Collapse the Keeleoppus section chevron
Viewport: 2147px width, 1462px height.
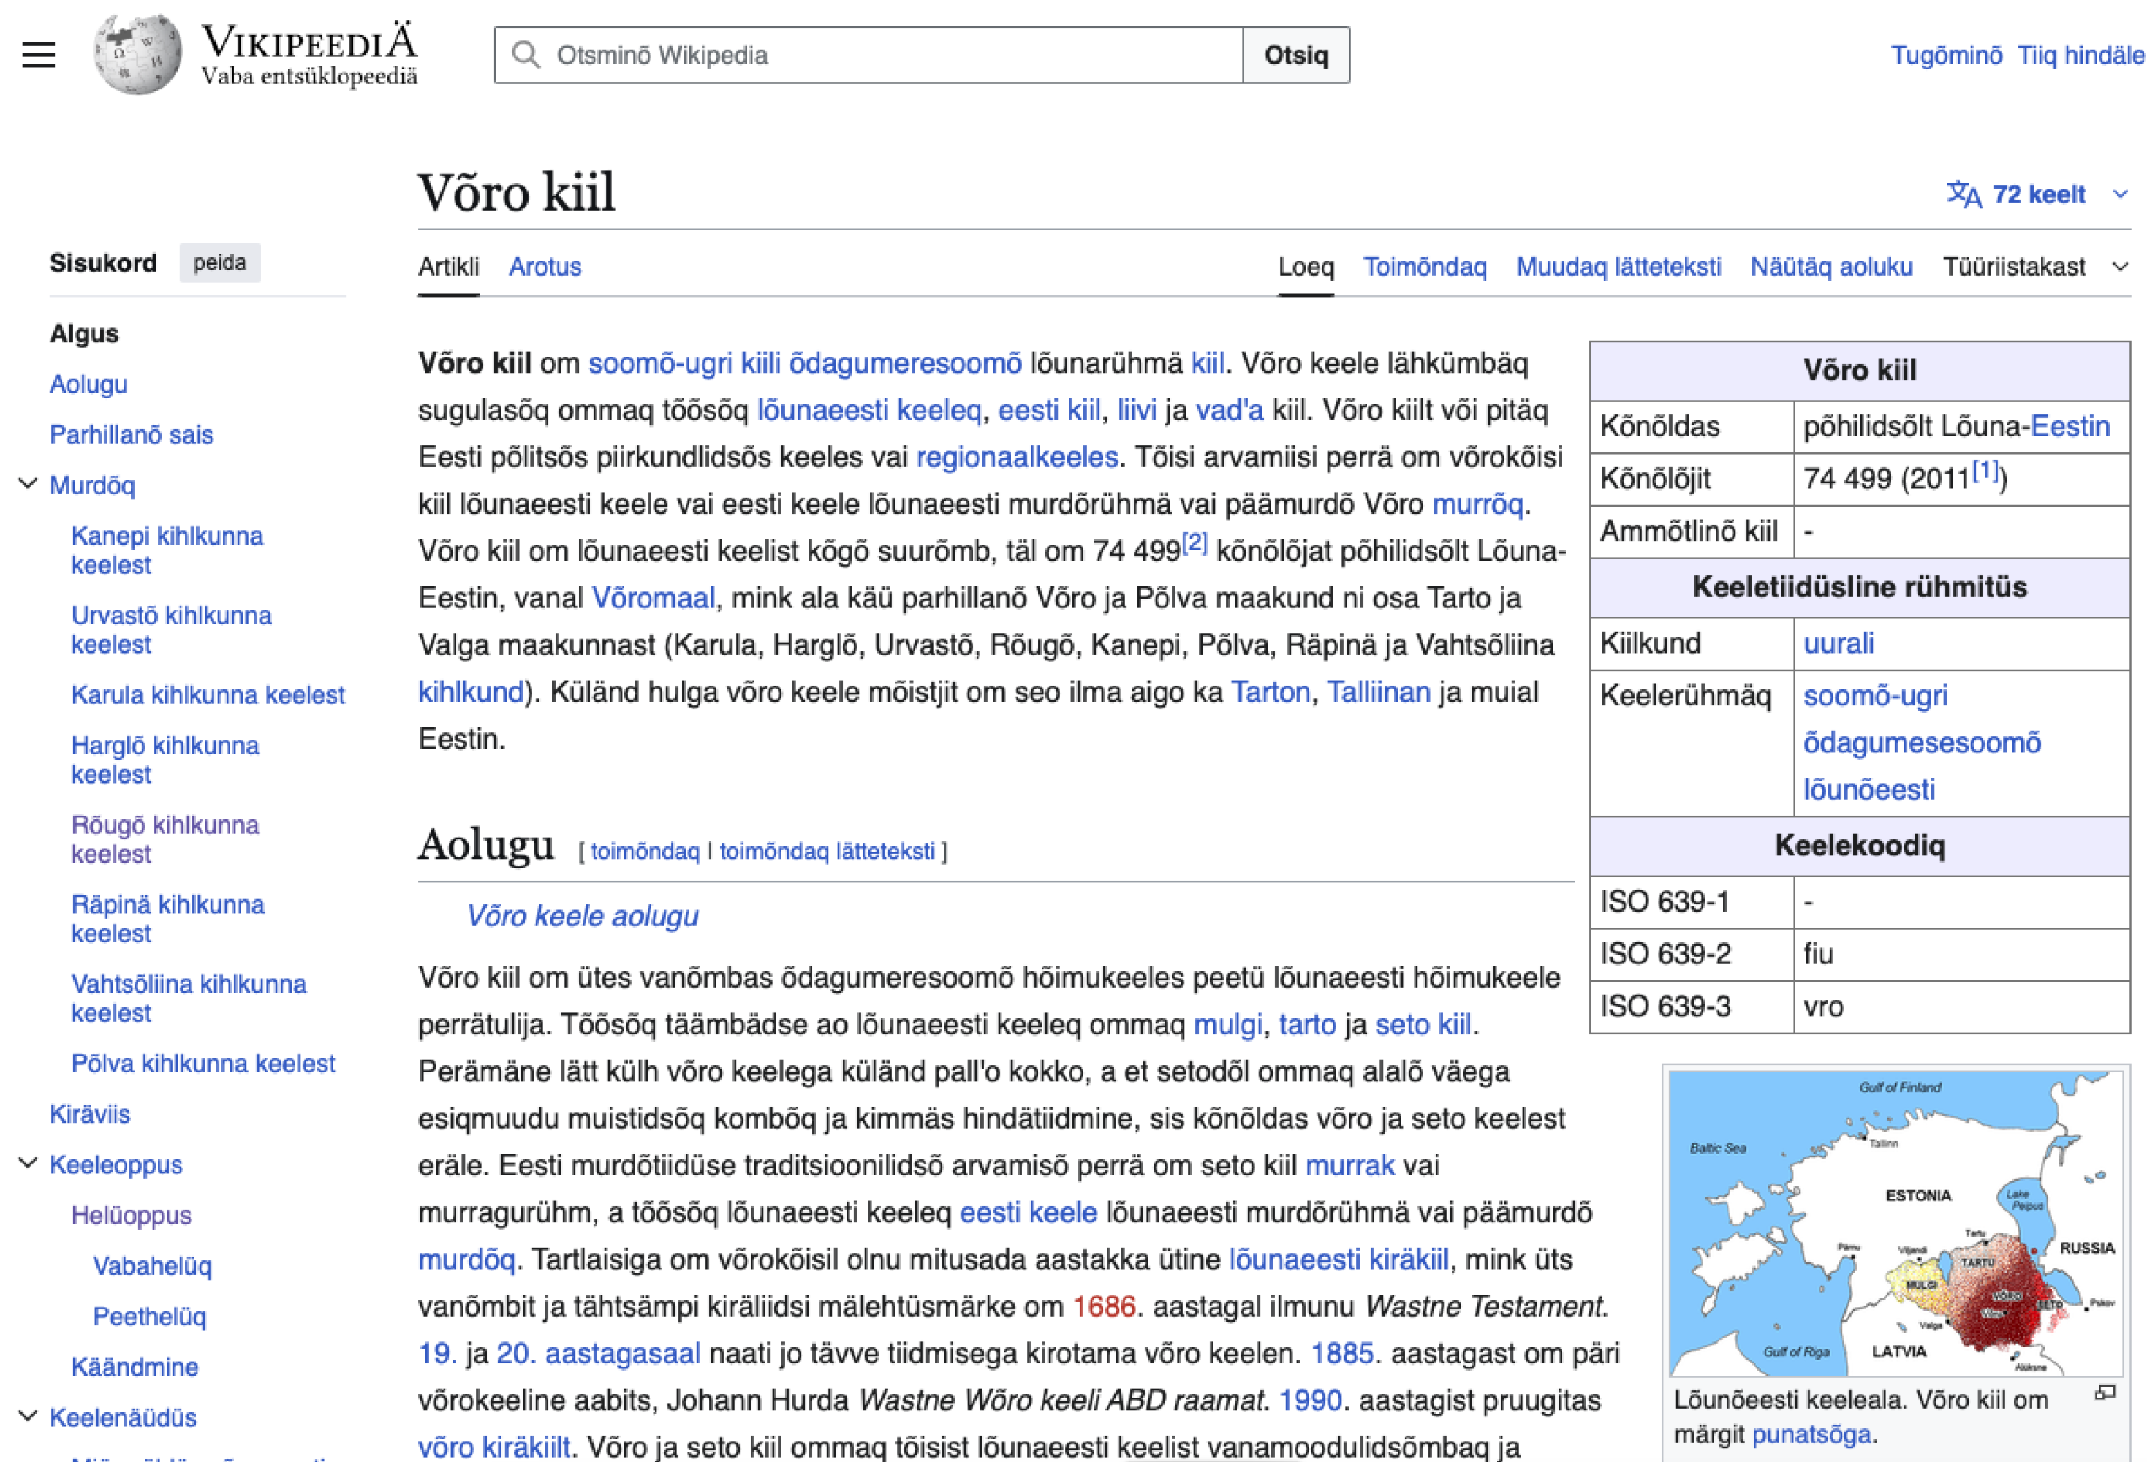tap(29, 1164)
